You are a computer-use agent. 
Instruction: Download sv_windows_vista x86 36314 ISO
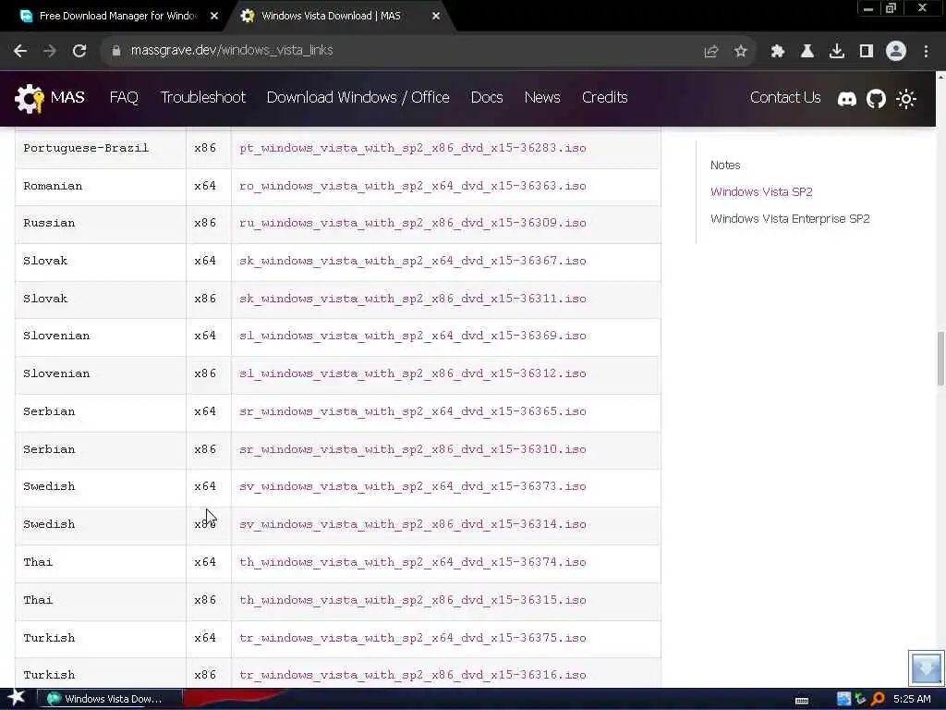tap(413, 525)
